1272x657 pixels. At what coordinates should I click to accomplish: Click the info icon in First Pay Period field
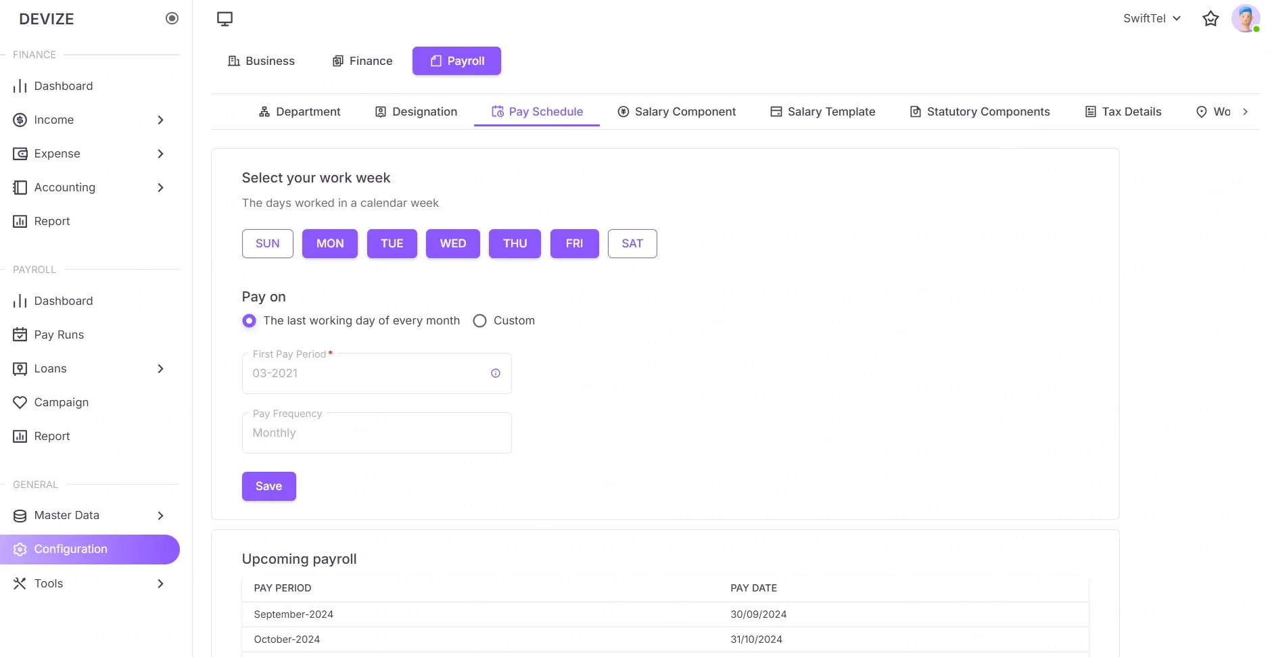click(496, 373)
